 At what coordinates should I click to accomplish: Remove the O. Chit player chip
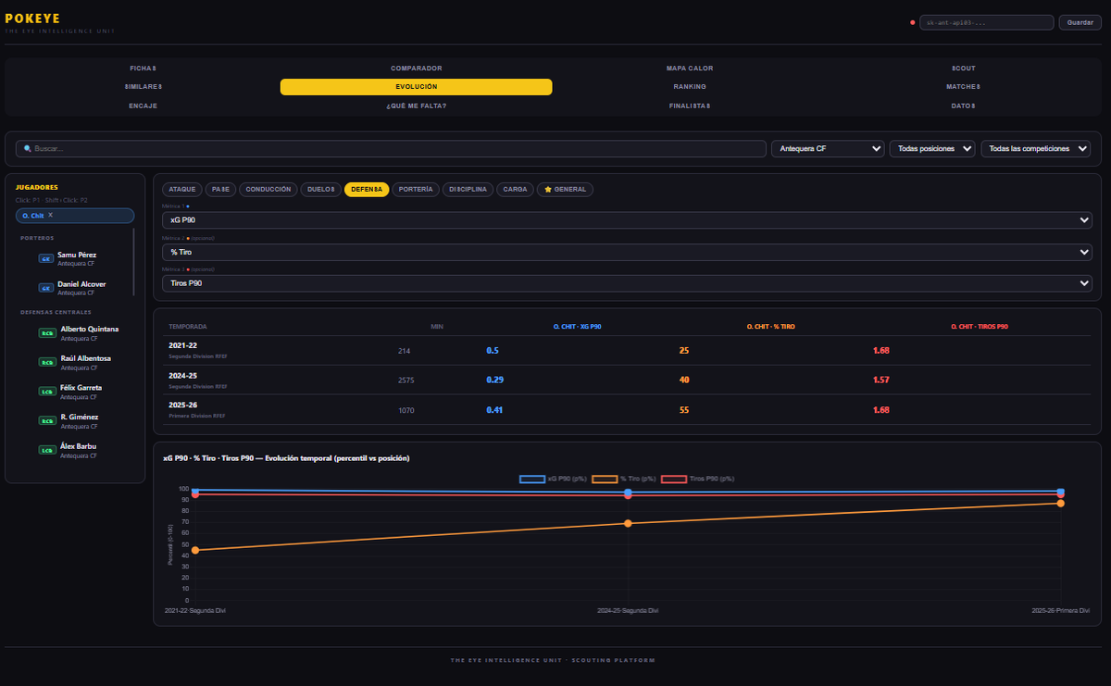51,215
